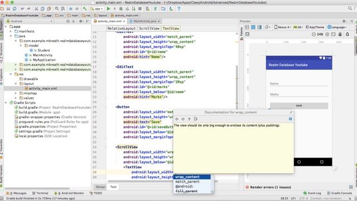Collapse the Gradle Scripts node
This screenshot has width=357, height=201.
6,103
